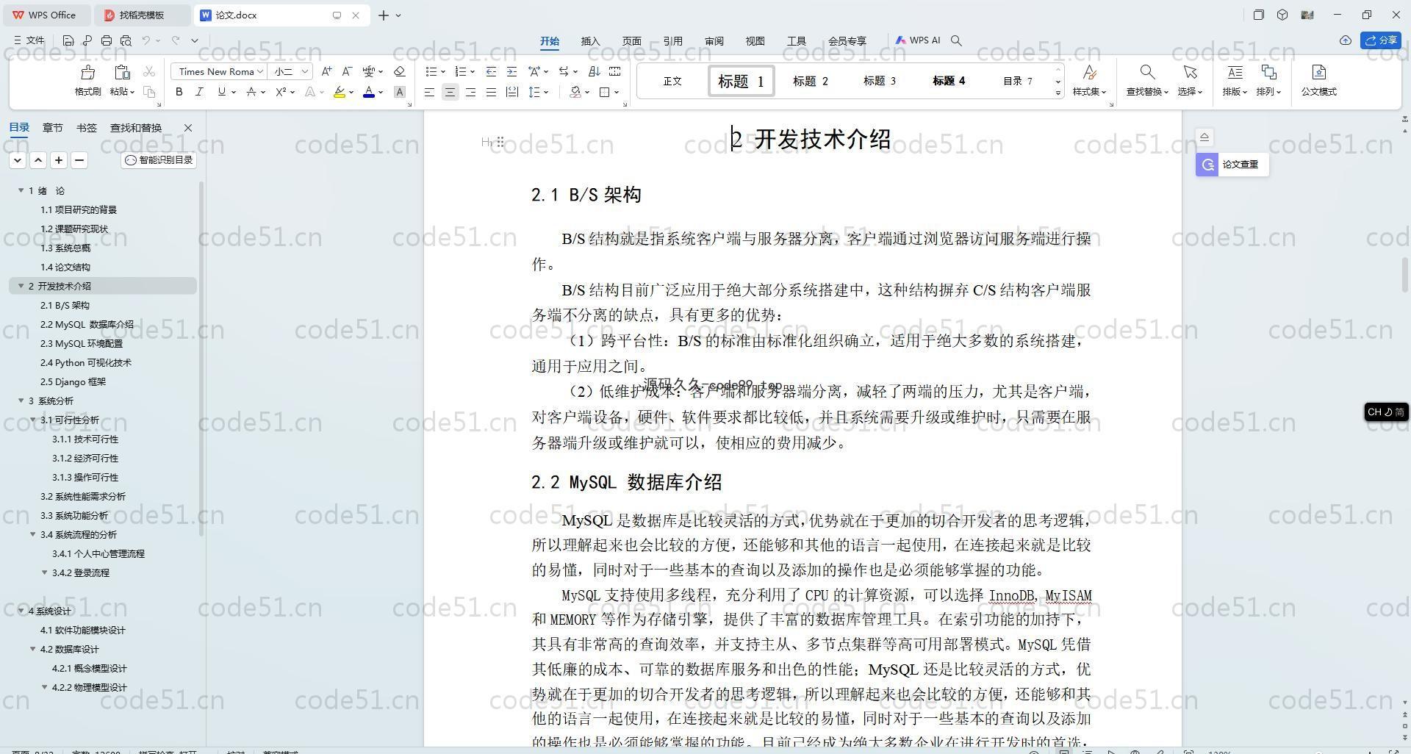Click the WPS AI button

917,40
